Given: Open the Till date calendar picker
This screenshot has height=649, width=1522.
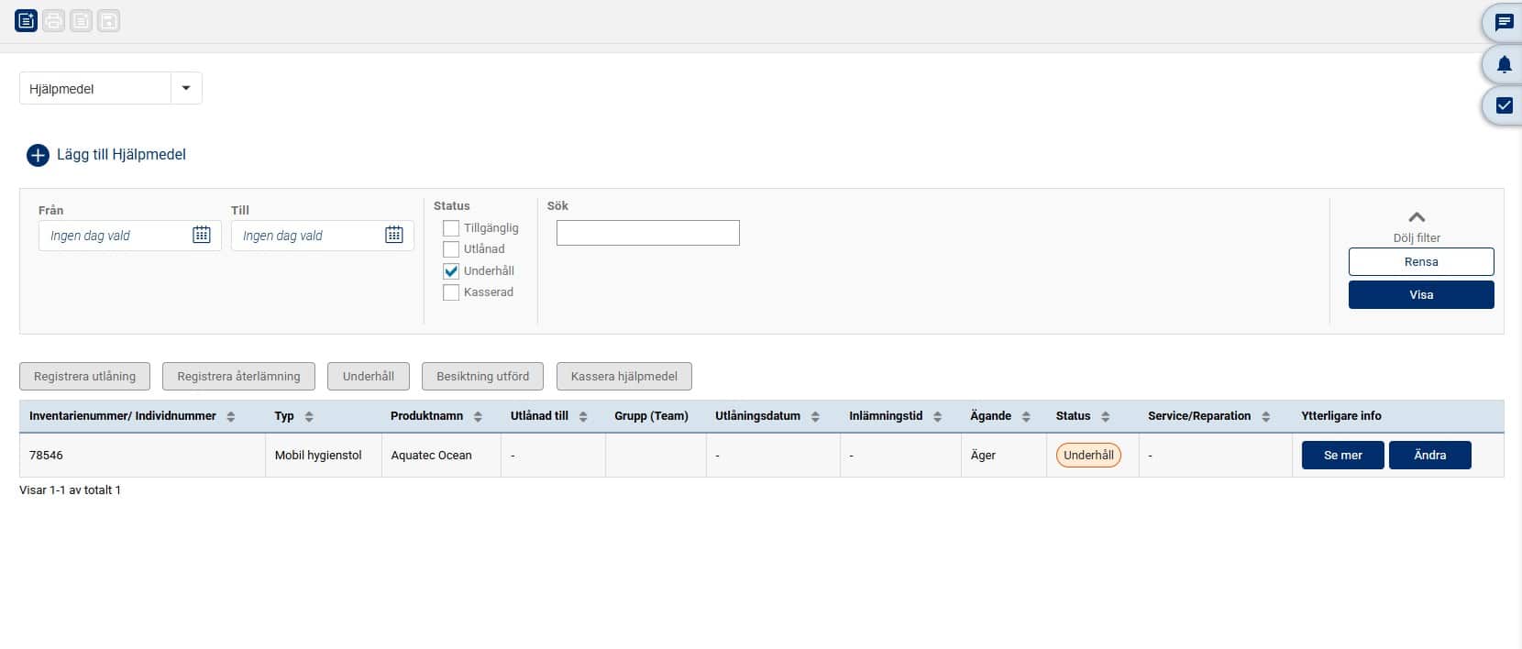Looking at the screenshot, I should tap(394, 236).
